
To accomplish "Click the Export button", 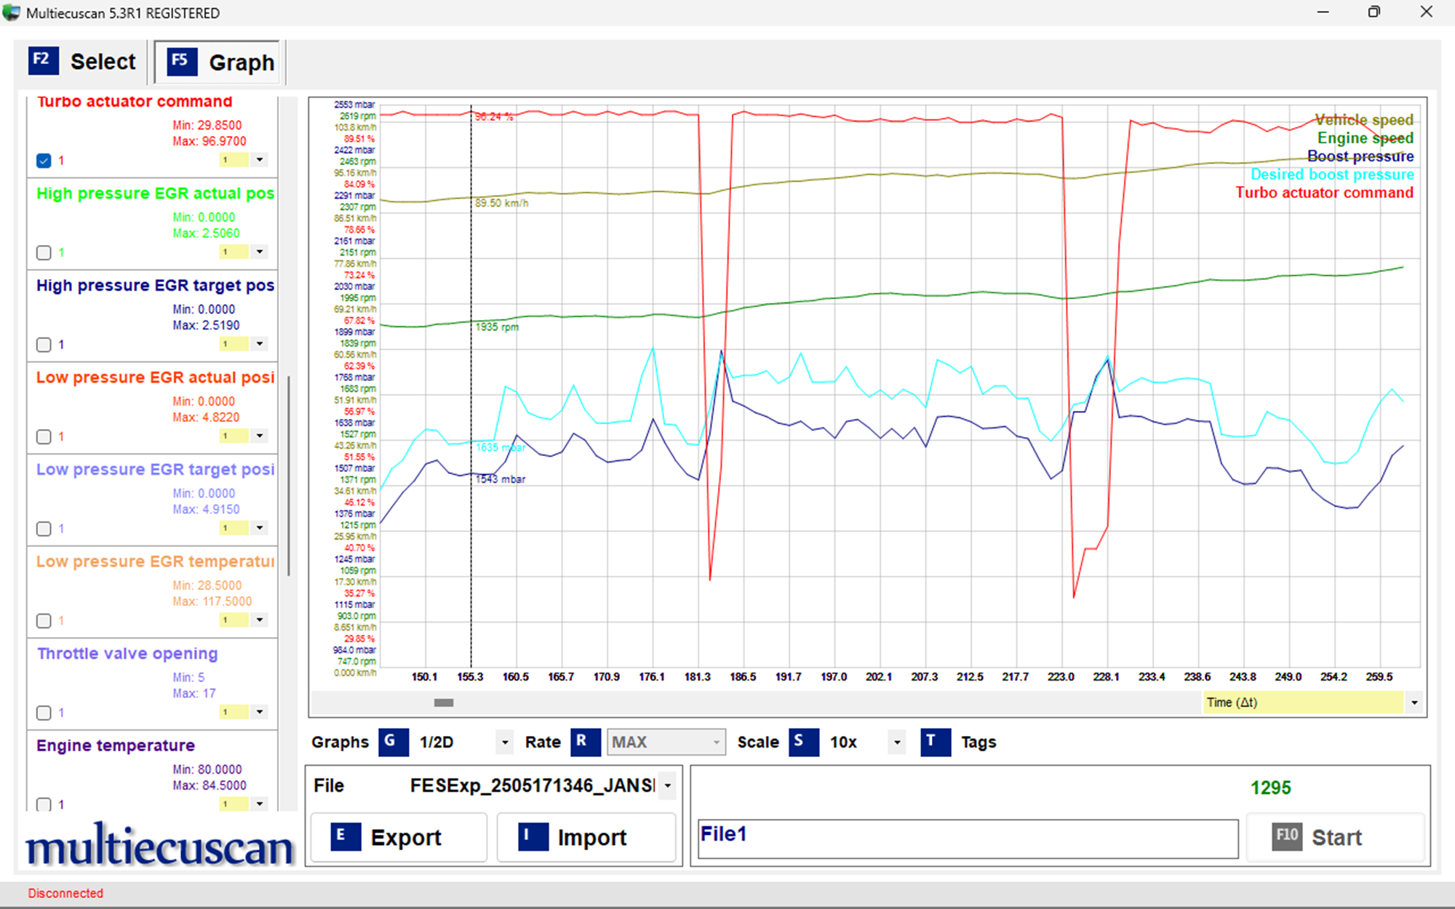I will click(x=399, y=837).
